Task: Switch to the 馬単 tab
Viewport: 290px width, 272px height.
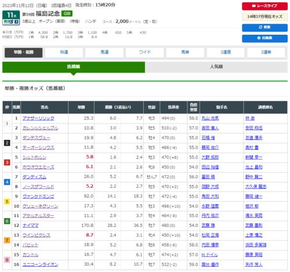Action: [185, 52]
